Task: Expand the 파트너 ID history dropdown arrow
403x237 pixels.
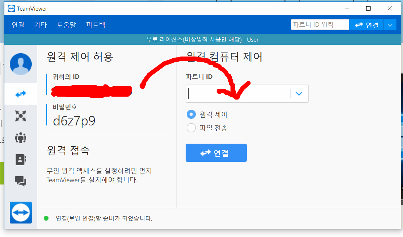Action: click(299, 94)
